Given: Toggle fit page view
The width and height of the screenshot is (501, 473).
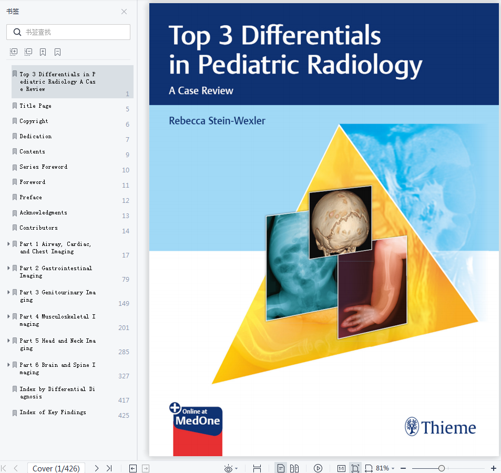Looking at the screenshot, I should tap(355, 468).
